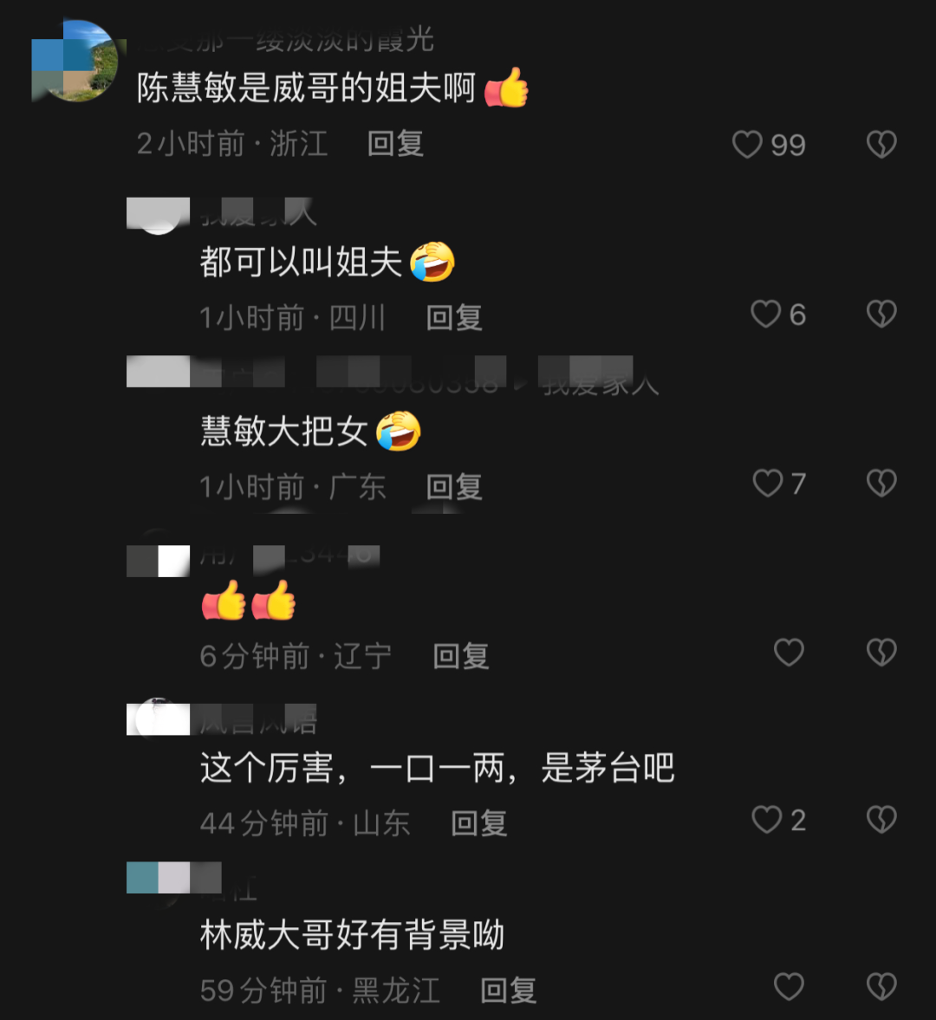Dislike the Zhejiang comment with broken heart
The width and height of the screenshot is (936, 1020).
[881, 145]
